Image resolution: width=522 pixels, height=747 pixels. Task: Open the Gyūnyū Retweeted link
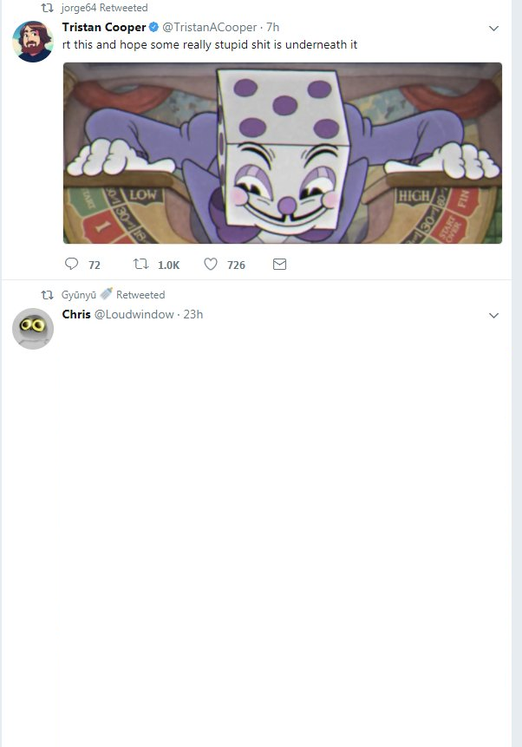113,295
